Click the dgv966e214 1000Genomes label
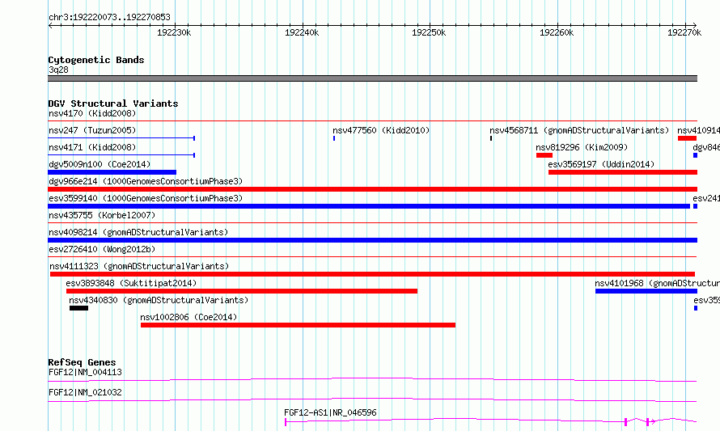720x431 pixels. click(146, 181)
